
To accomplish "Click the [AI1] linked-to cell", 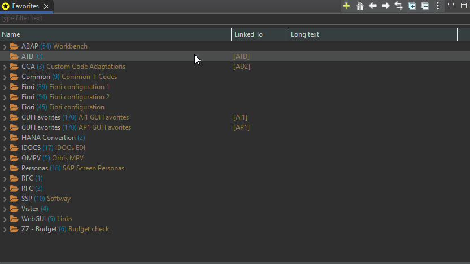I will [x=241, y=117].
